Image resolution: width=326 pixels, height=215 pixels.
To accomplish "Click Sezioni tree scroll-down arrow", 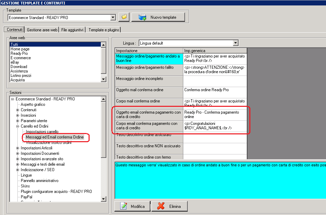I will coord(104,199).
